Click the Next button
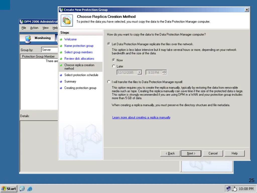 click(x=191, y=153)
